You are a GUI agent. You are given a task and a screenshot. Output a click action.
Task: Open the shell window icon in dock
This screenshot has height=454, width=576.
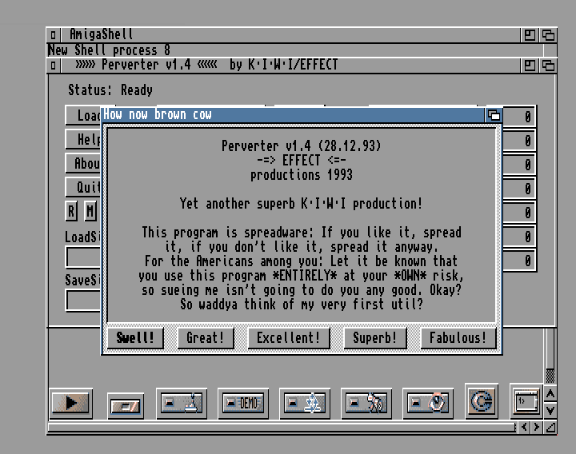tap(525, 402)
